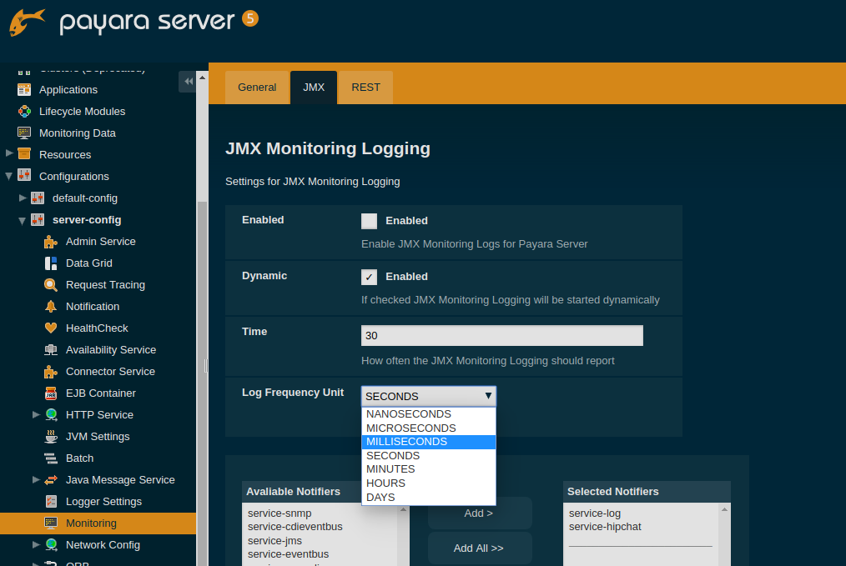Click the Add All >> button
The width and height of the screenshot is (846, 566).
pyautogui.click(x=480, y=548)
